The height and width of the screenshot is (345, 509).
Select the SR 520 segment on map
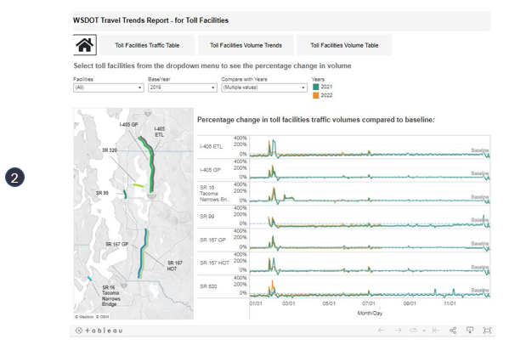point(139,185)
